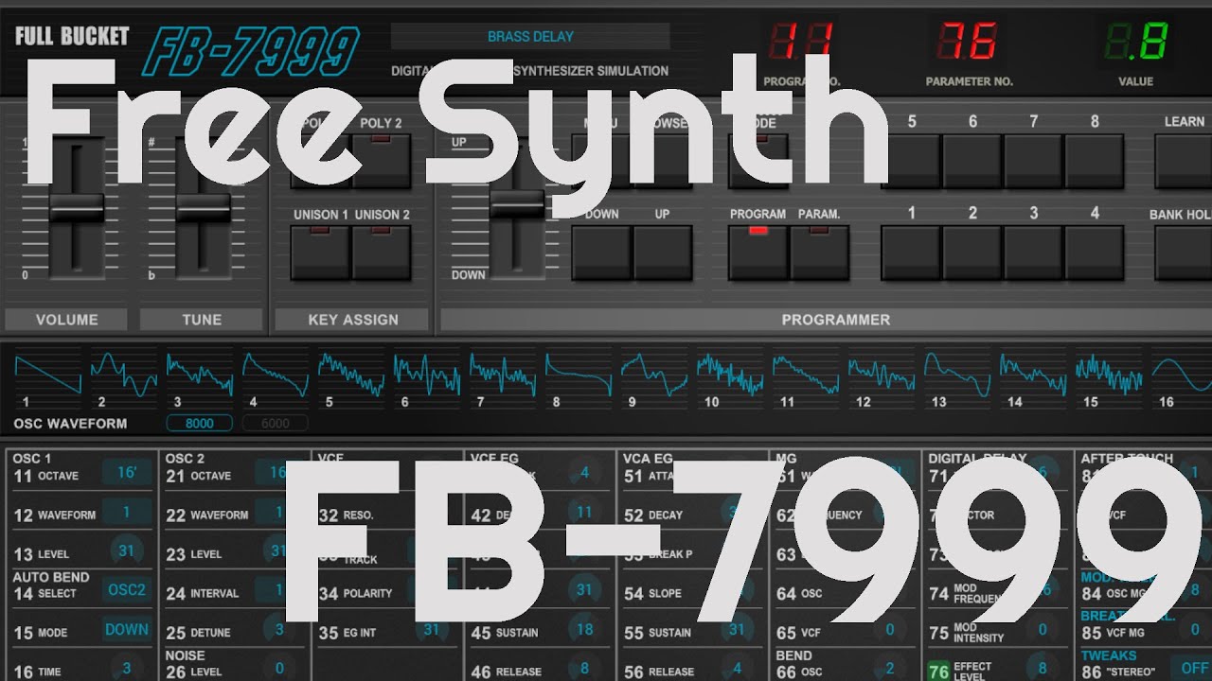
Task: Switch waveform set to 8000
Action: pos(200,424)
